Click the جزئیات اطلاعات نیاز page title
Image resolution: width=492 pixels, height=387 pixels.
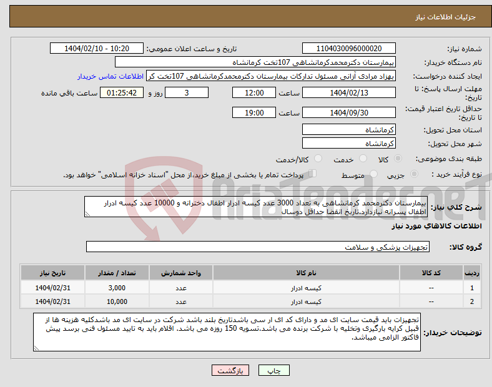(x=445, y=17)
